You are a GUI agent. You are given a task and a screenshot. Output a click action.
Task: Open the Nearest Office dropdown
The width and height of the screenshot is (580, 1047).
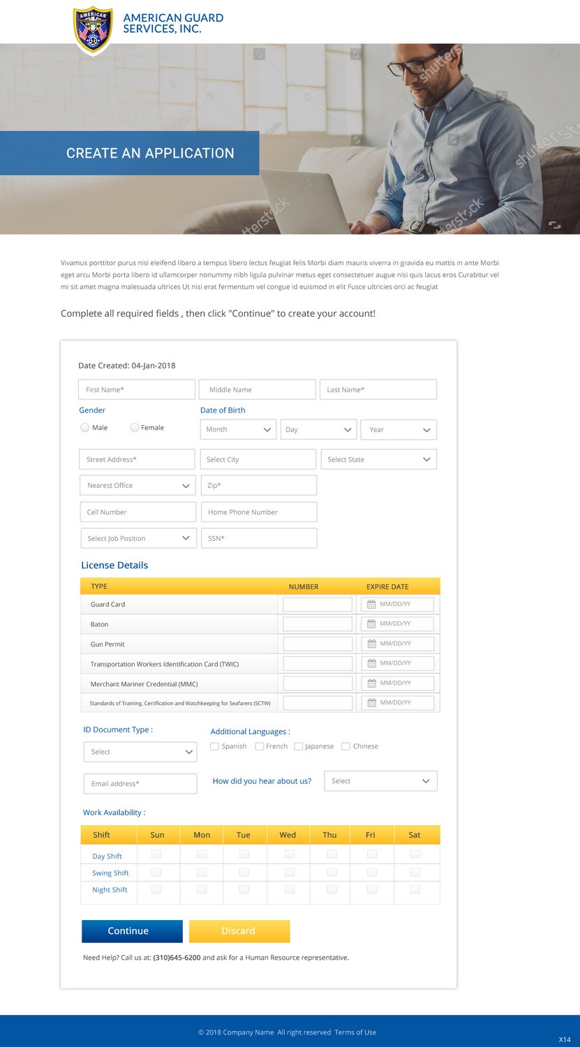pyautogui.click(x=137, y=486)
